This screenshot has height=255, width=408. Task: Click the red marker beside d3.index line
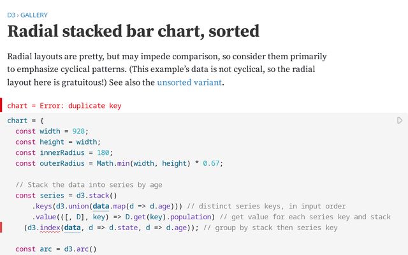click(x=1, y=228)
